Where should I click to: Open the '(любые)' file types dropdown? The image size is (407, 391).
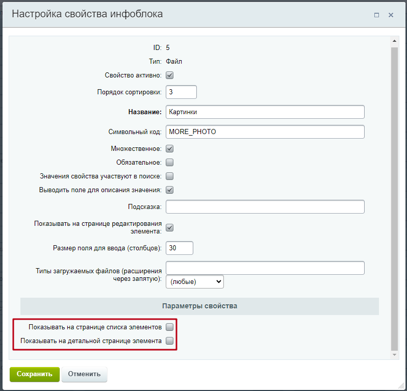(x=195, y=281)
